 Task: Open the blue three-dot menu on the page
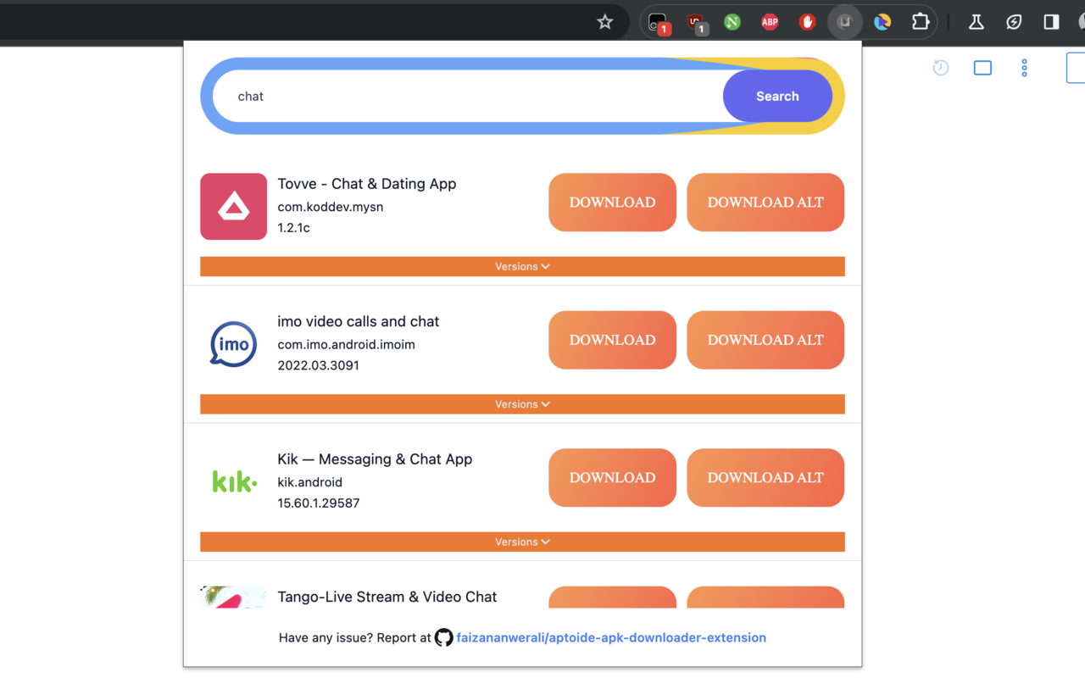click(x=1024, y=68)
